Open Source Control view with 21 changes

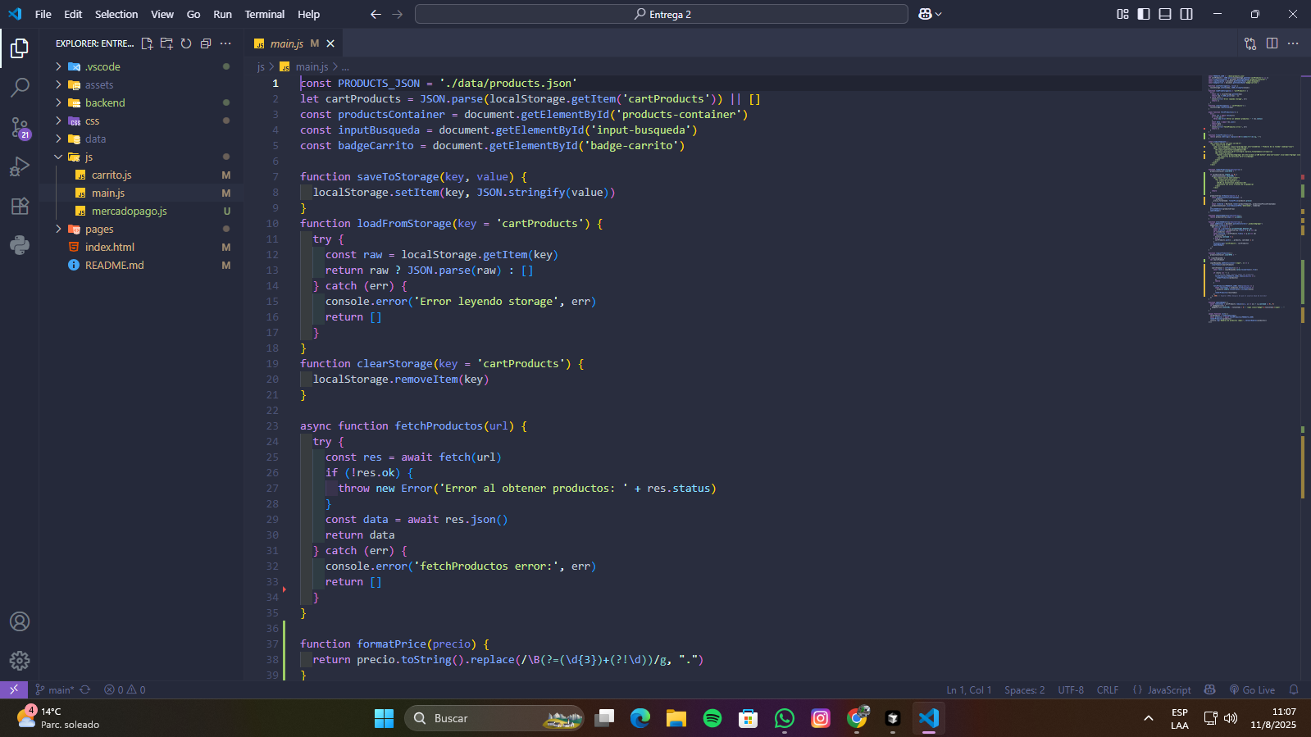20,127
